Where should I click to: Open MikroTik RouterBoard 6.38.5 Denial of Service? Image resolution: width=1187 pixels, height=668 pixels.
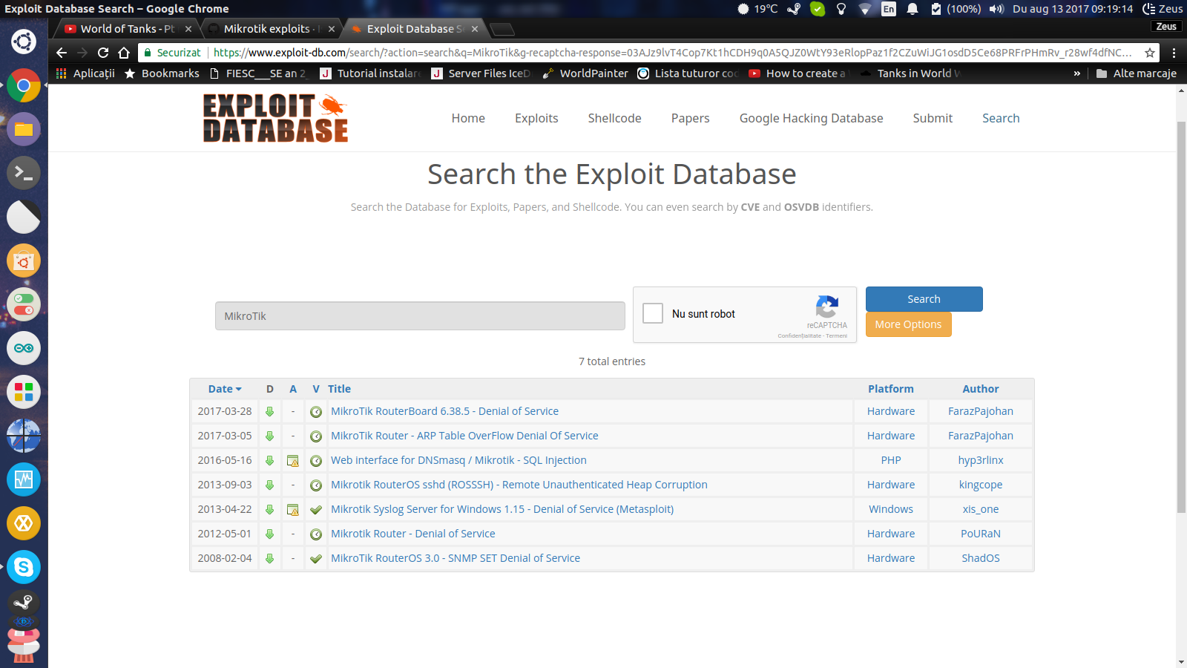pos(444,411)
